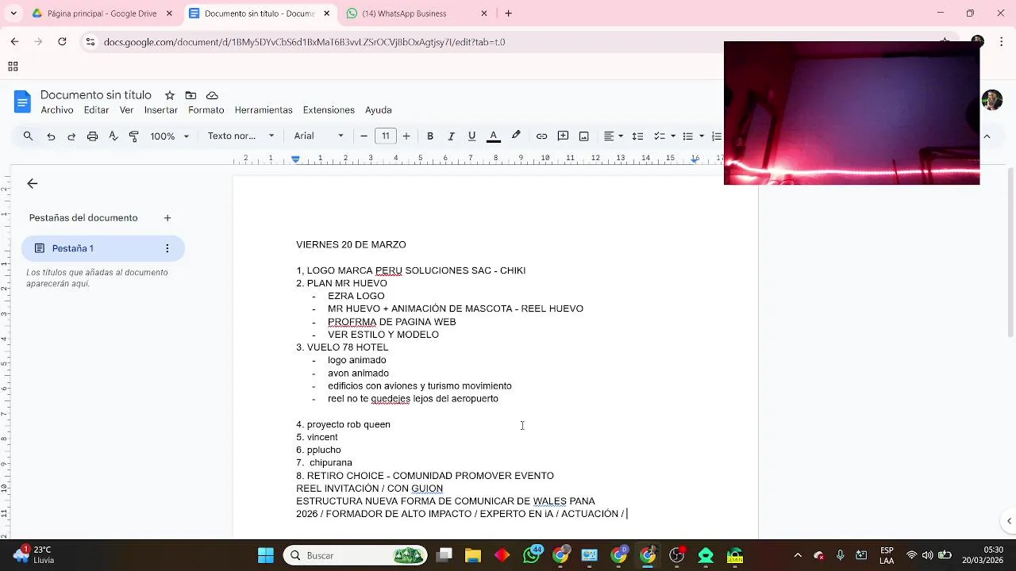The width and height of the screenshot is (1016, 571).
Task: Toggle bold formatting
Action: click(x=430, y=136)
